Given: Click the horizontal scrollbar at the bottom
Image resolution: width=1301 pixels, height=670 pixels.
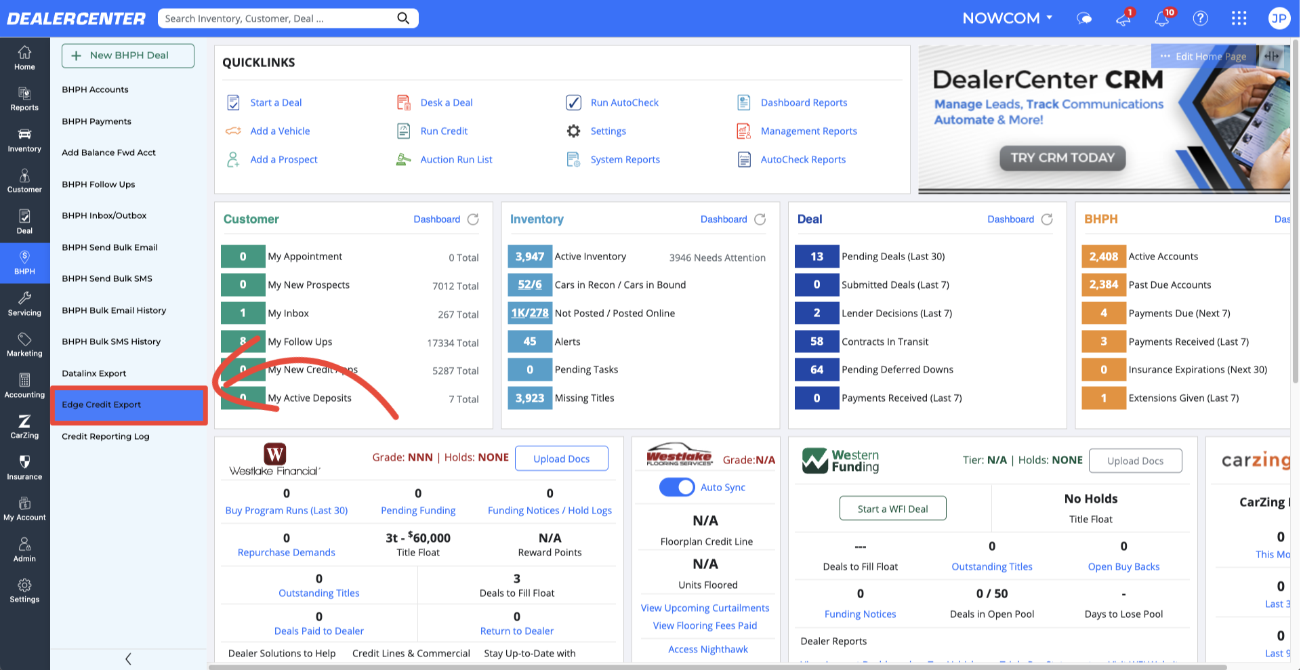Looking at the screenshot, I should coord(718,667).
